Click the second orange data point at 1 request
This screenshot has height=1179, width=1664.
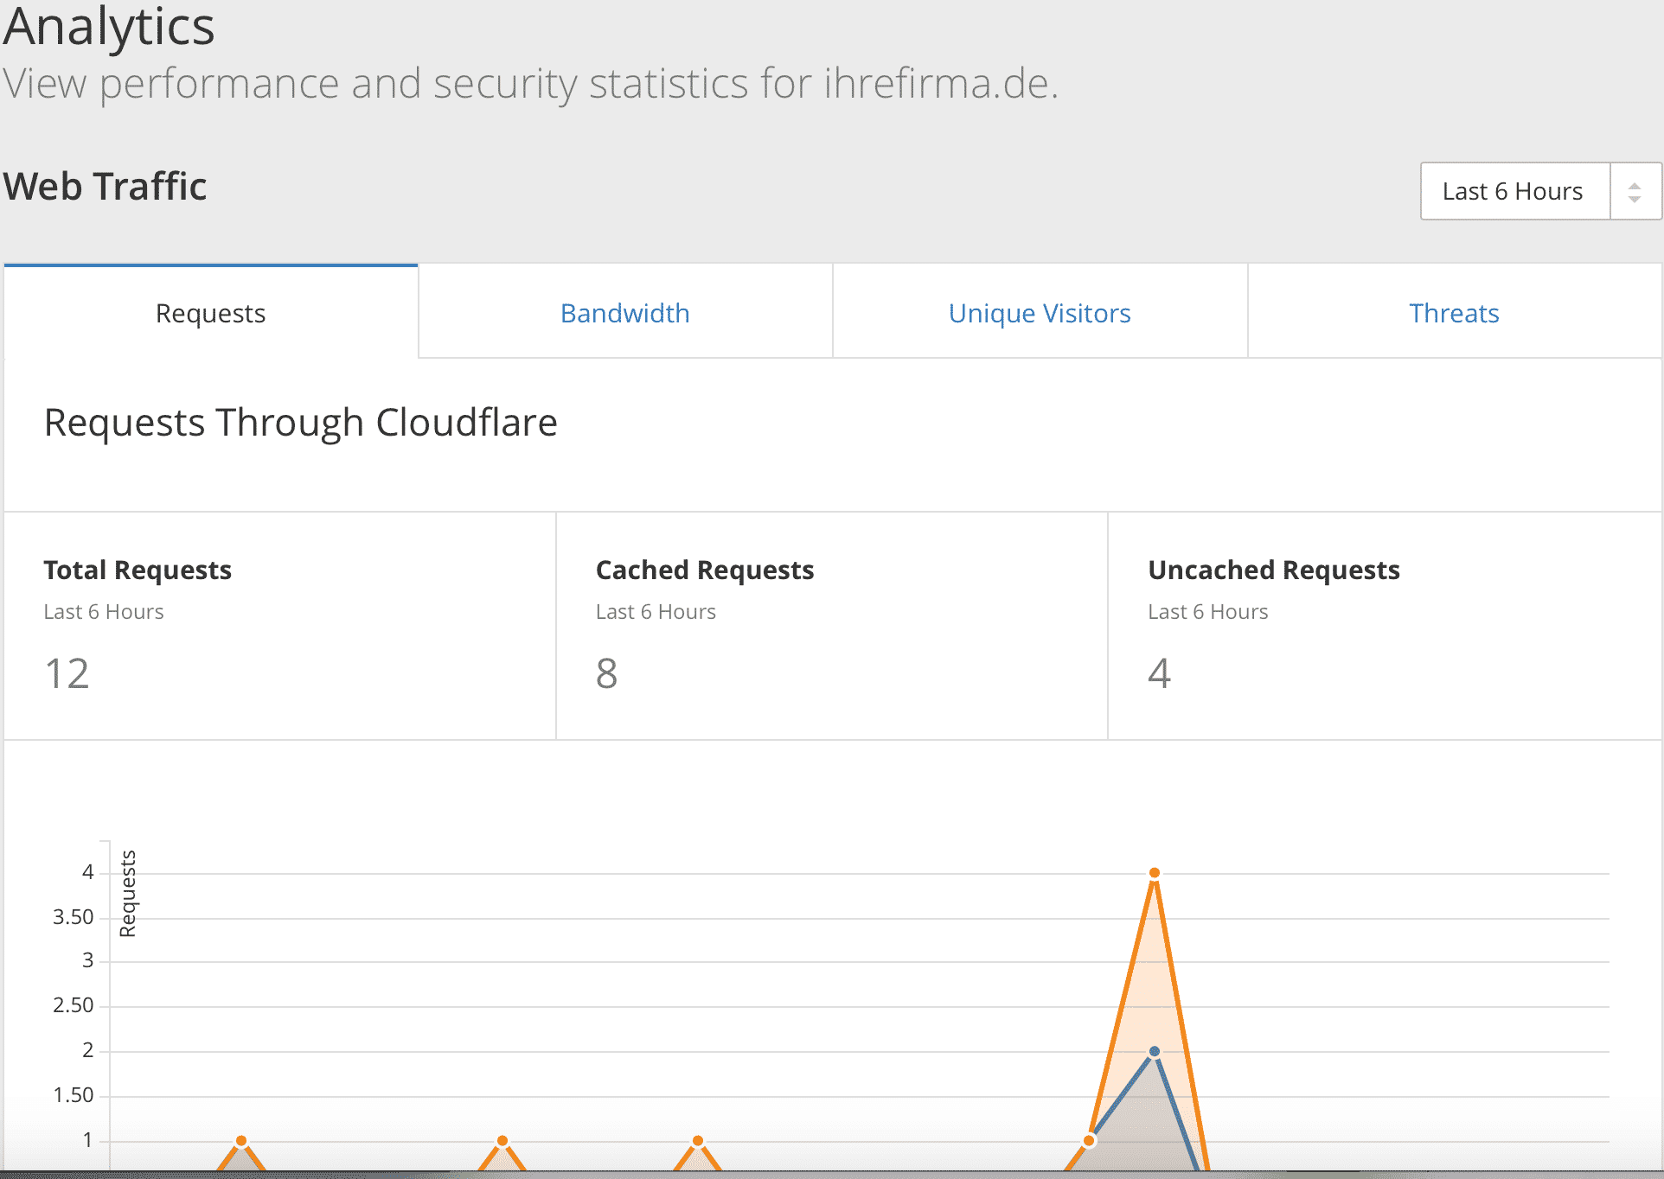click(502, 1141)
